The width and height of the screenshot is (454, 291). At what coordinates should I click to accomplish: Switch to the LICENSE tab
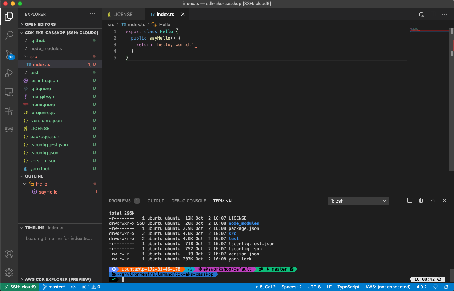(x=123, y=14)
